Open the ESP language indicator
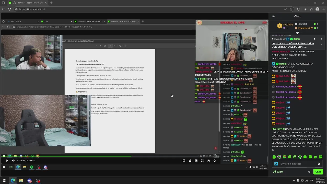 click(x=311, y=181)
